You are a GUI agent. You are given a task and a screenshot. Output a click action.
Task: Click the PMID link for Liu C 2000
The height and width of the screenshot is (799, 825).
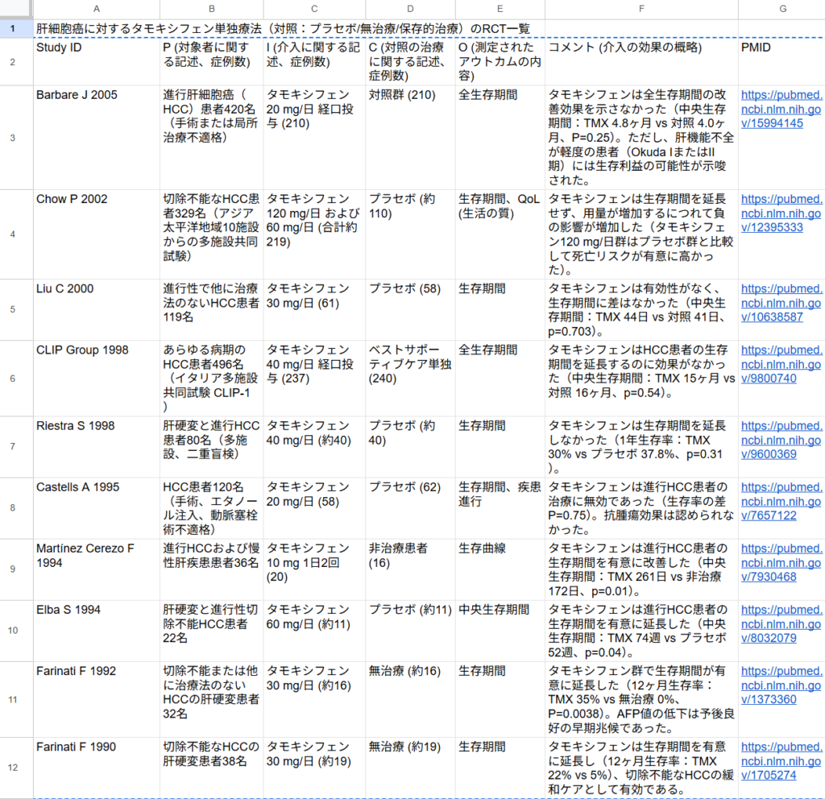(780, 303)
